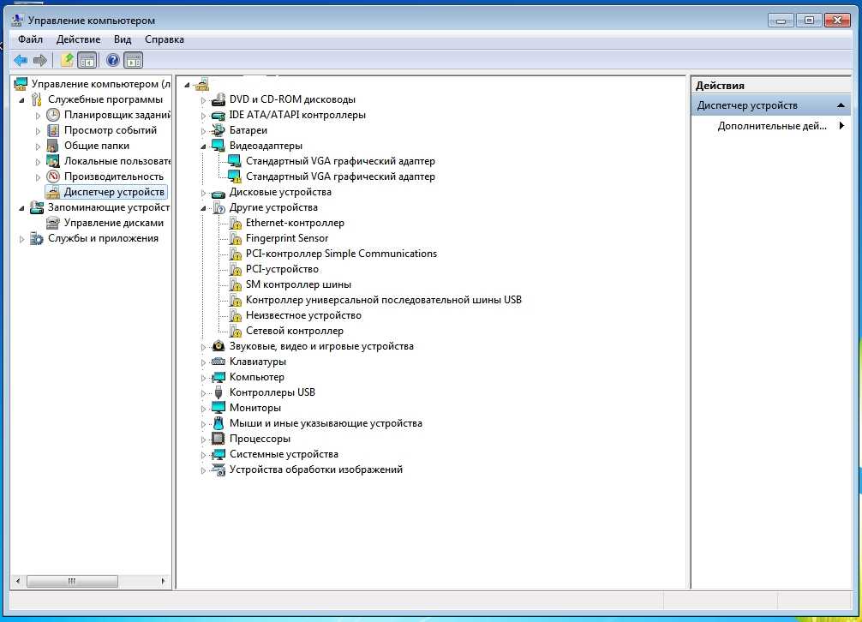Toggle the console tree show/hide toolbar icon
862x622 pixels.
click(87, 60)
